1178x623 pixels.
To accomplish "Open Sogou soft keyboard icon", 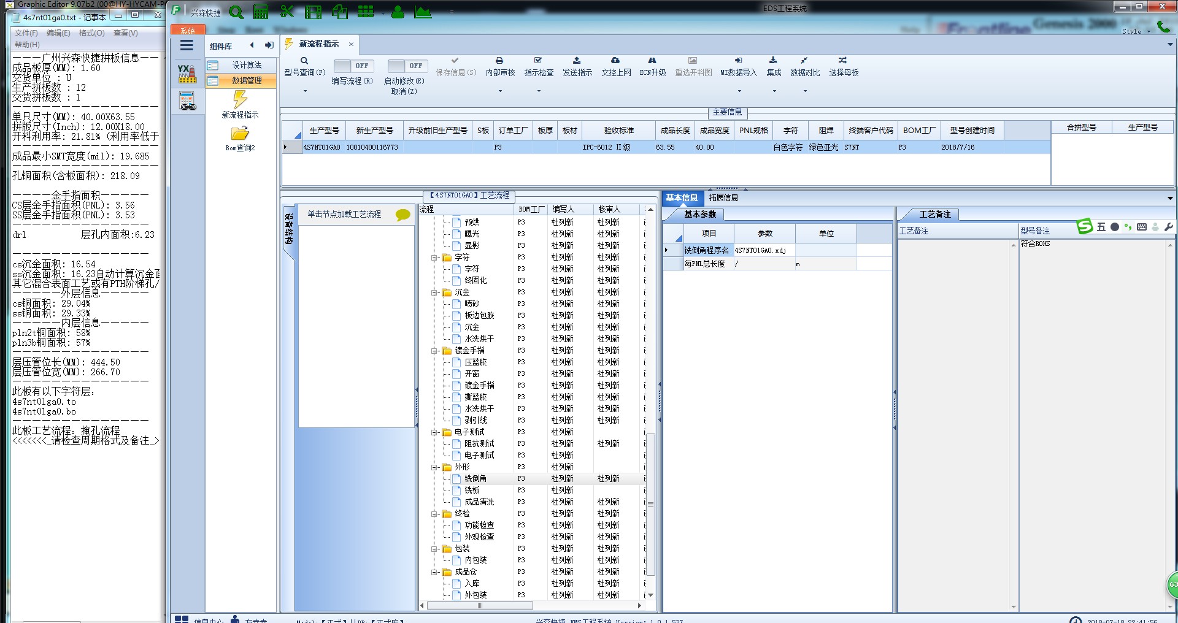I will click(1141, 227).
